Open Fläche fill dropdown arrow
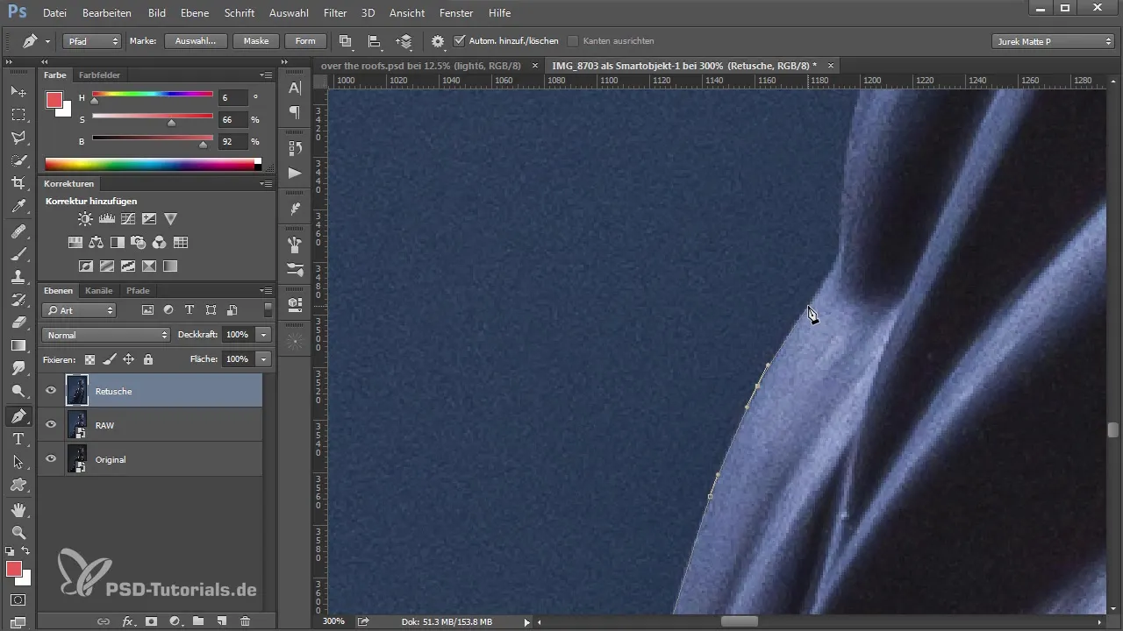Screen dimensions: 1123x631 coord(264,359)
